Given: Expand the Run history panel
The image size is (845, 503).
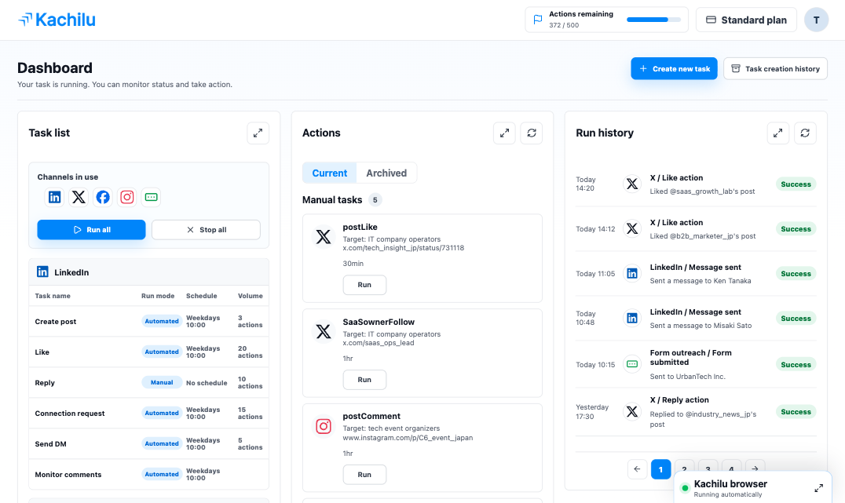Looking at the screenshot, I should pos(777,133).
